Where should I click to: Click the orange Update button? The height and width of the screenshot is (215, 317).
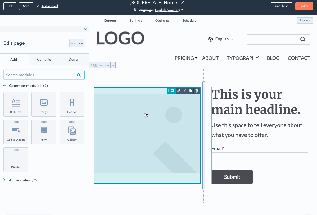point(304,6)
